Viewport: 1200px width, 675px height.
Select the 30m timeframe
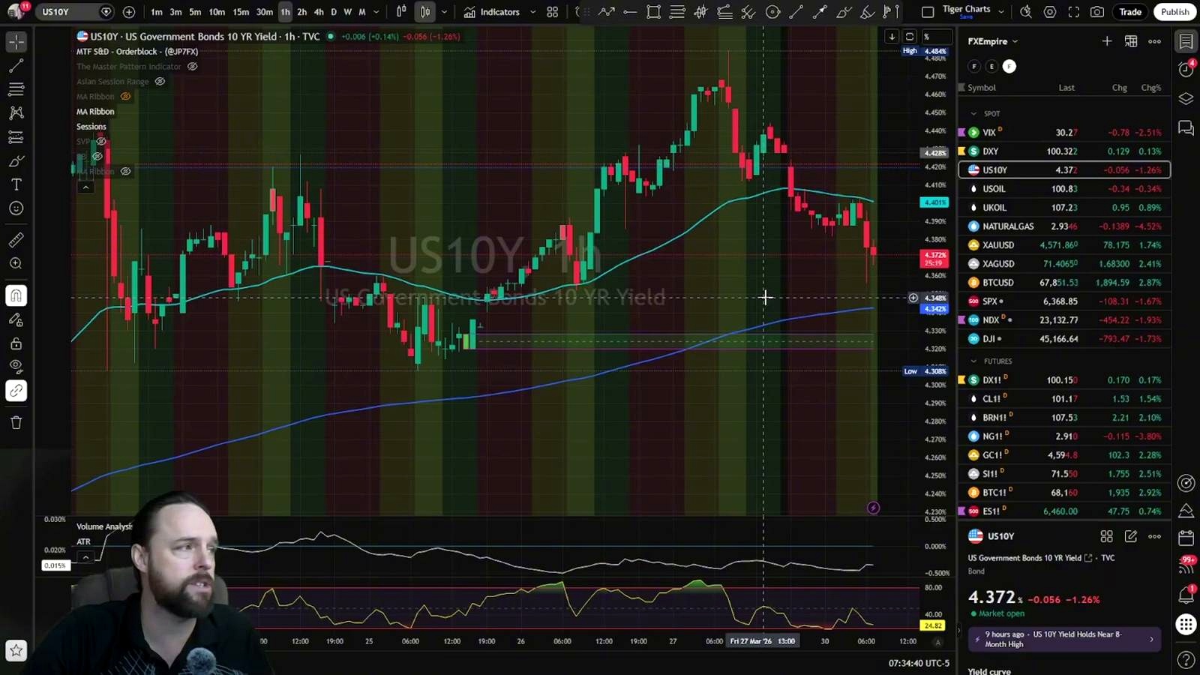click(x=265, y=12)
